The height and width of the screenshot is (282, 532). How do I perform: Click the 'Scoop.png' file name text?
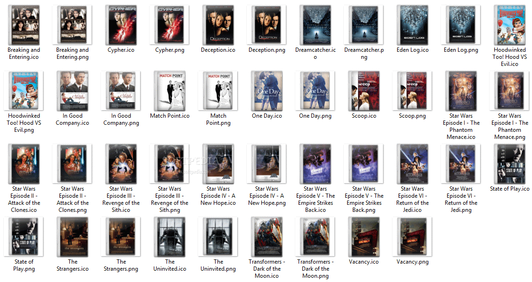412,116
